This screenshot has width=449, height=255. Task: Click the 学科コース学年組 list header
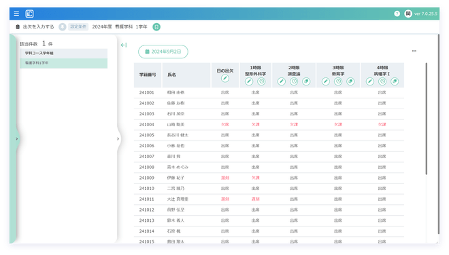point(63,54)
